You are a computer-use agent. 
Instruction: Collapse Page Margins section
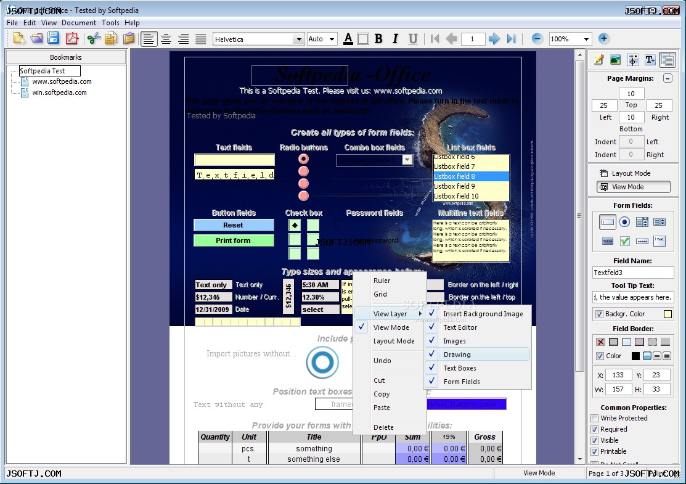[x=668, y=78]
